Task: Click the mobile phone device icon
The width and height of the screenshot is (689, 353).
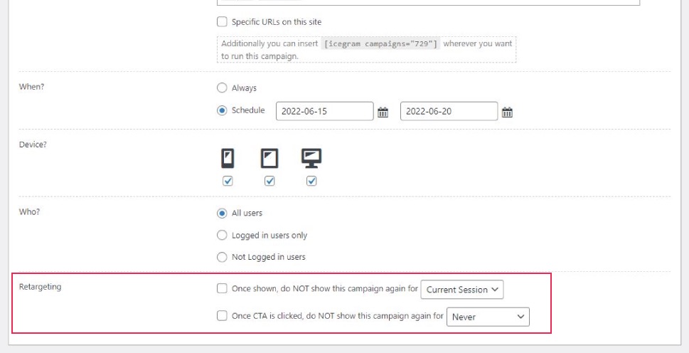Action: click(228, 158)
